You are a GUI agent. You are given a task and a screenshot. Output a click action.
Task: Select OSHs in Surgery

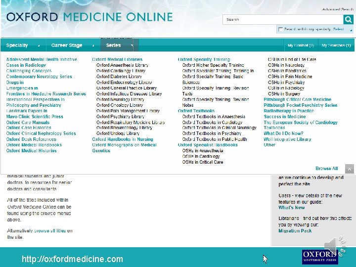284,94
